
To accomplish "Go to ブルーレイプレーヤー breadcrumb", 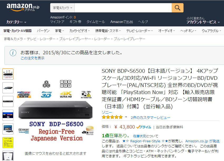I will 129,39.
